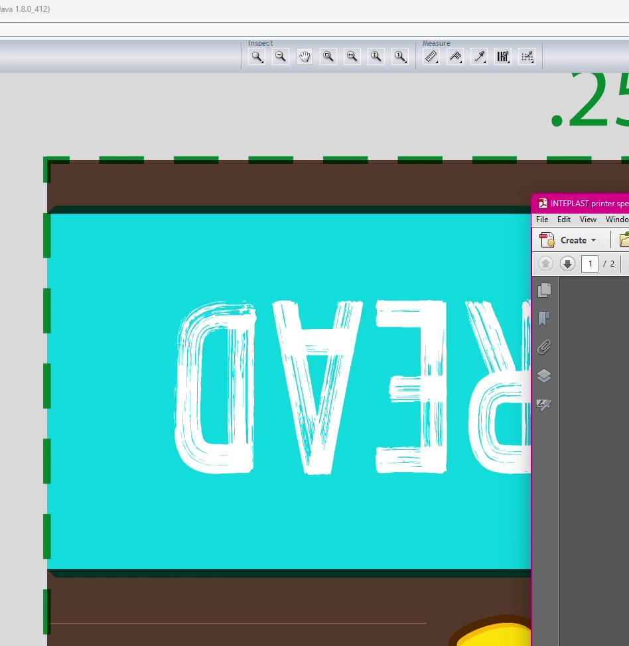Pick the Ruler measure tool
The height and width of the screenshot is (646, 629).
pyautogui.click(x=431, y=57)
